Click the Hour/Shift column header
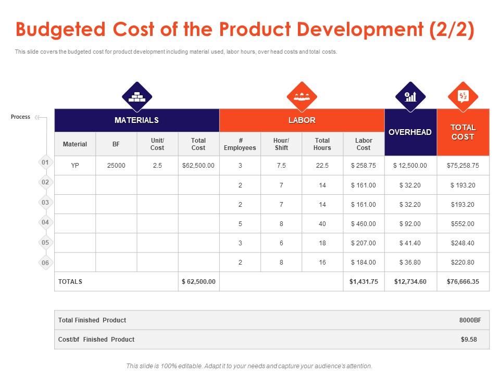 pos(281,144)
